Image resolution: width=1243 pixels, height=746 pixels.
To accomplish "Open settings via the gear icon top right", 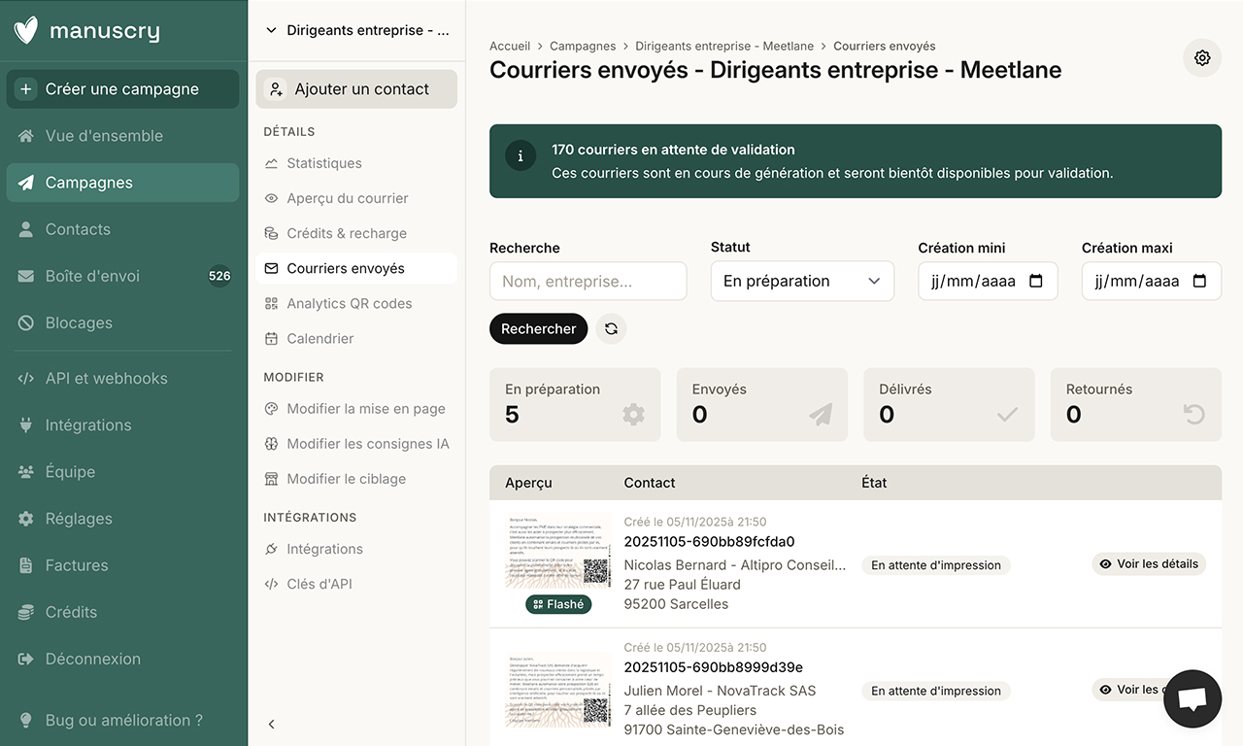I will coord(1201,57).
